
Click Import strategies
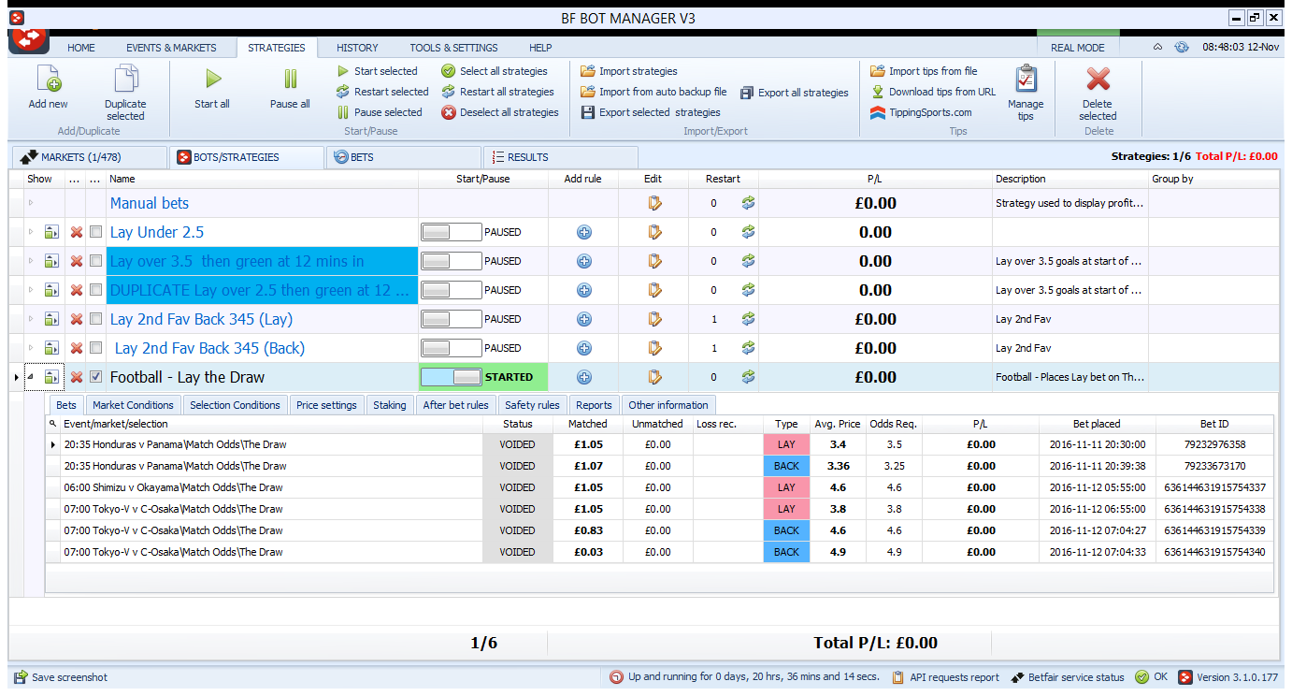coord(629,71)
